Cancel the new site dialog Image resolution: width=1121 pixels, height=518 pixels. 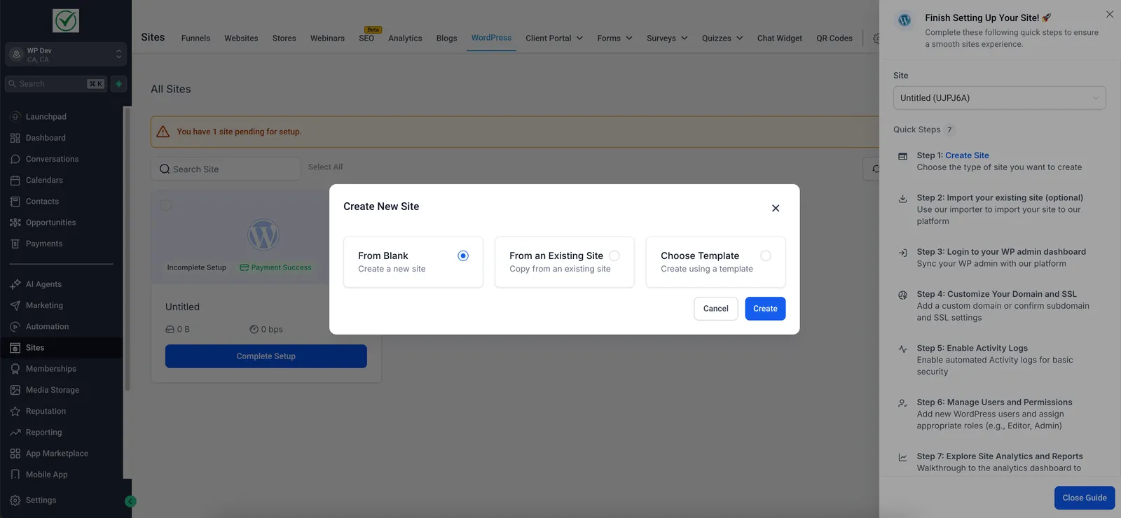click(x=716, y=309)
